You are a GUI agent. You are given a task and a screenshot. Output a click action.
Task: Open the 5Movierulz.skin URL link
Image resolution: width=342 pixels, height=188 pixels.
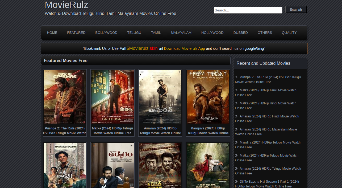point(142,48)
